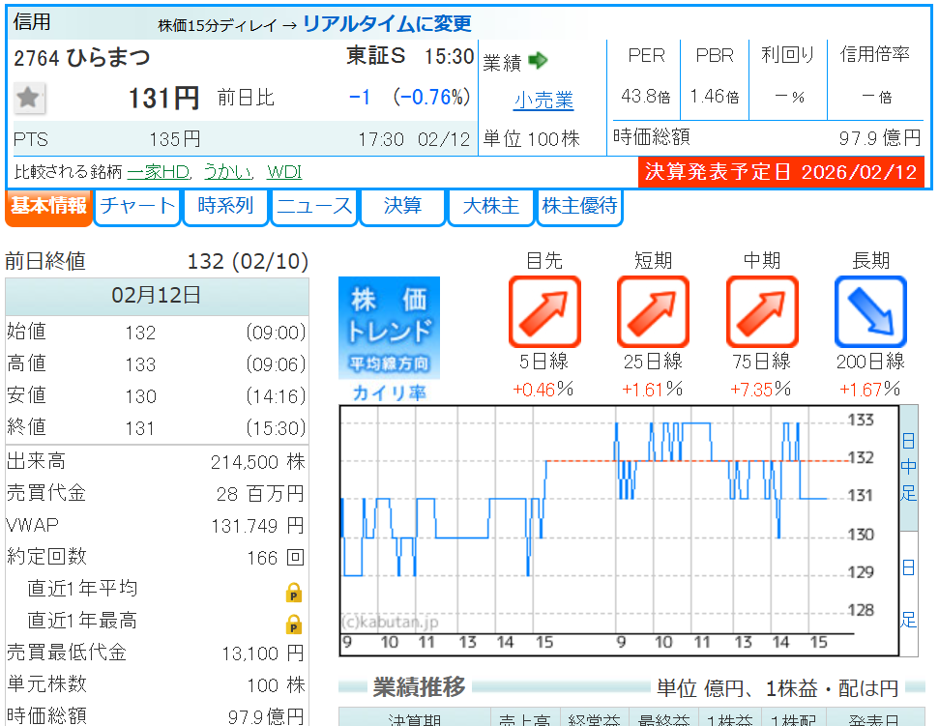Click the +1.61% 25日線 deviation value

[652, 390]
